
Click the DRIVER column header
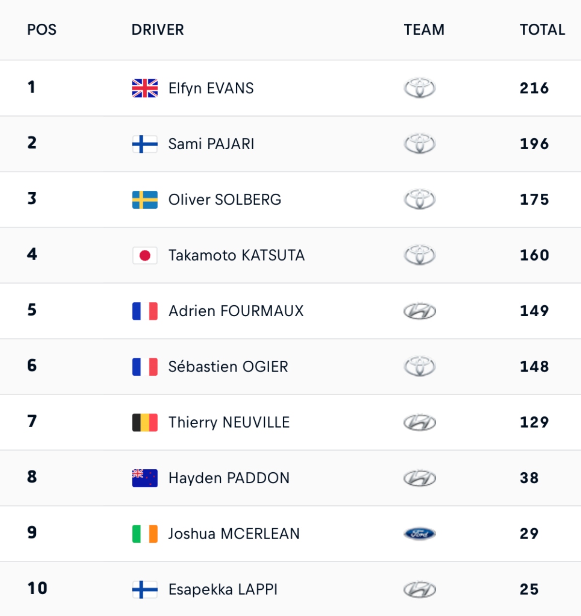coord(158,30)
